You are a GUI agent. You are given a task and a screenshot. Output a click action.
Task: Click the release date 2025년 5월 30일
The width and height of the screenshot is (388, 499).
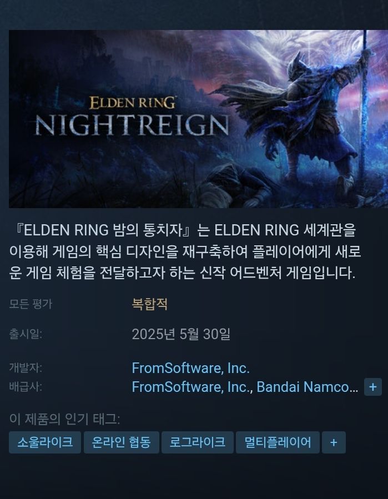(x=181, y=334)
